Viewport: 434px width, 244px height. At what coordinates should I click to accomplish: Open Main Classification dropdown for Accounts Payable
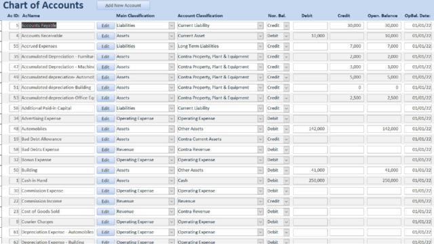172,26
